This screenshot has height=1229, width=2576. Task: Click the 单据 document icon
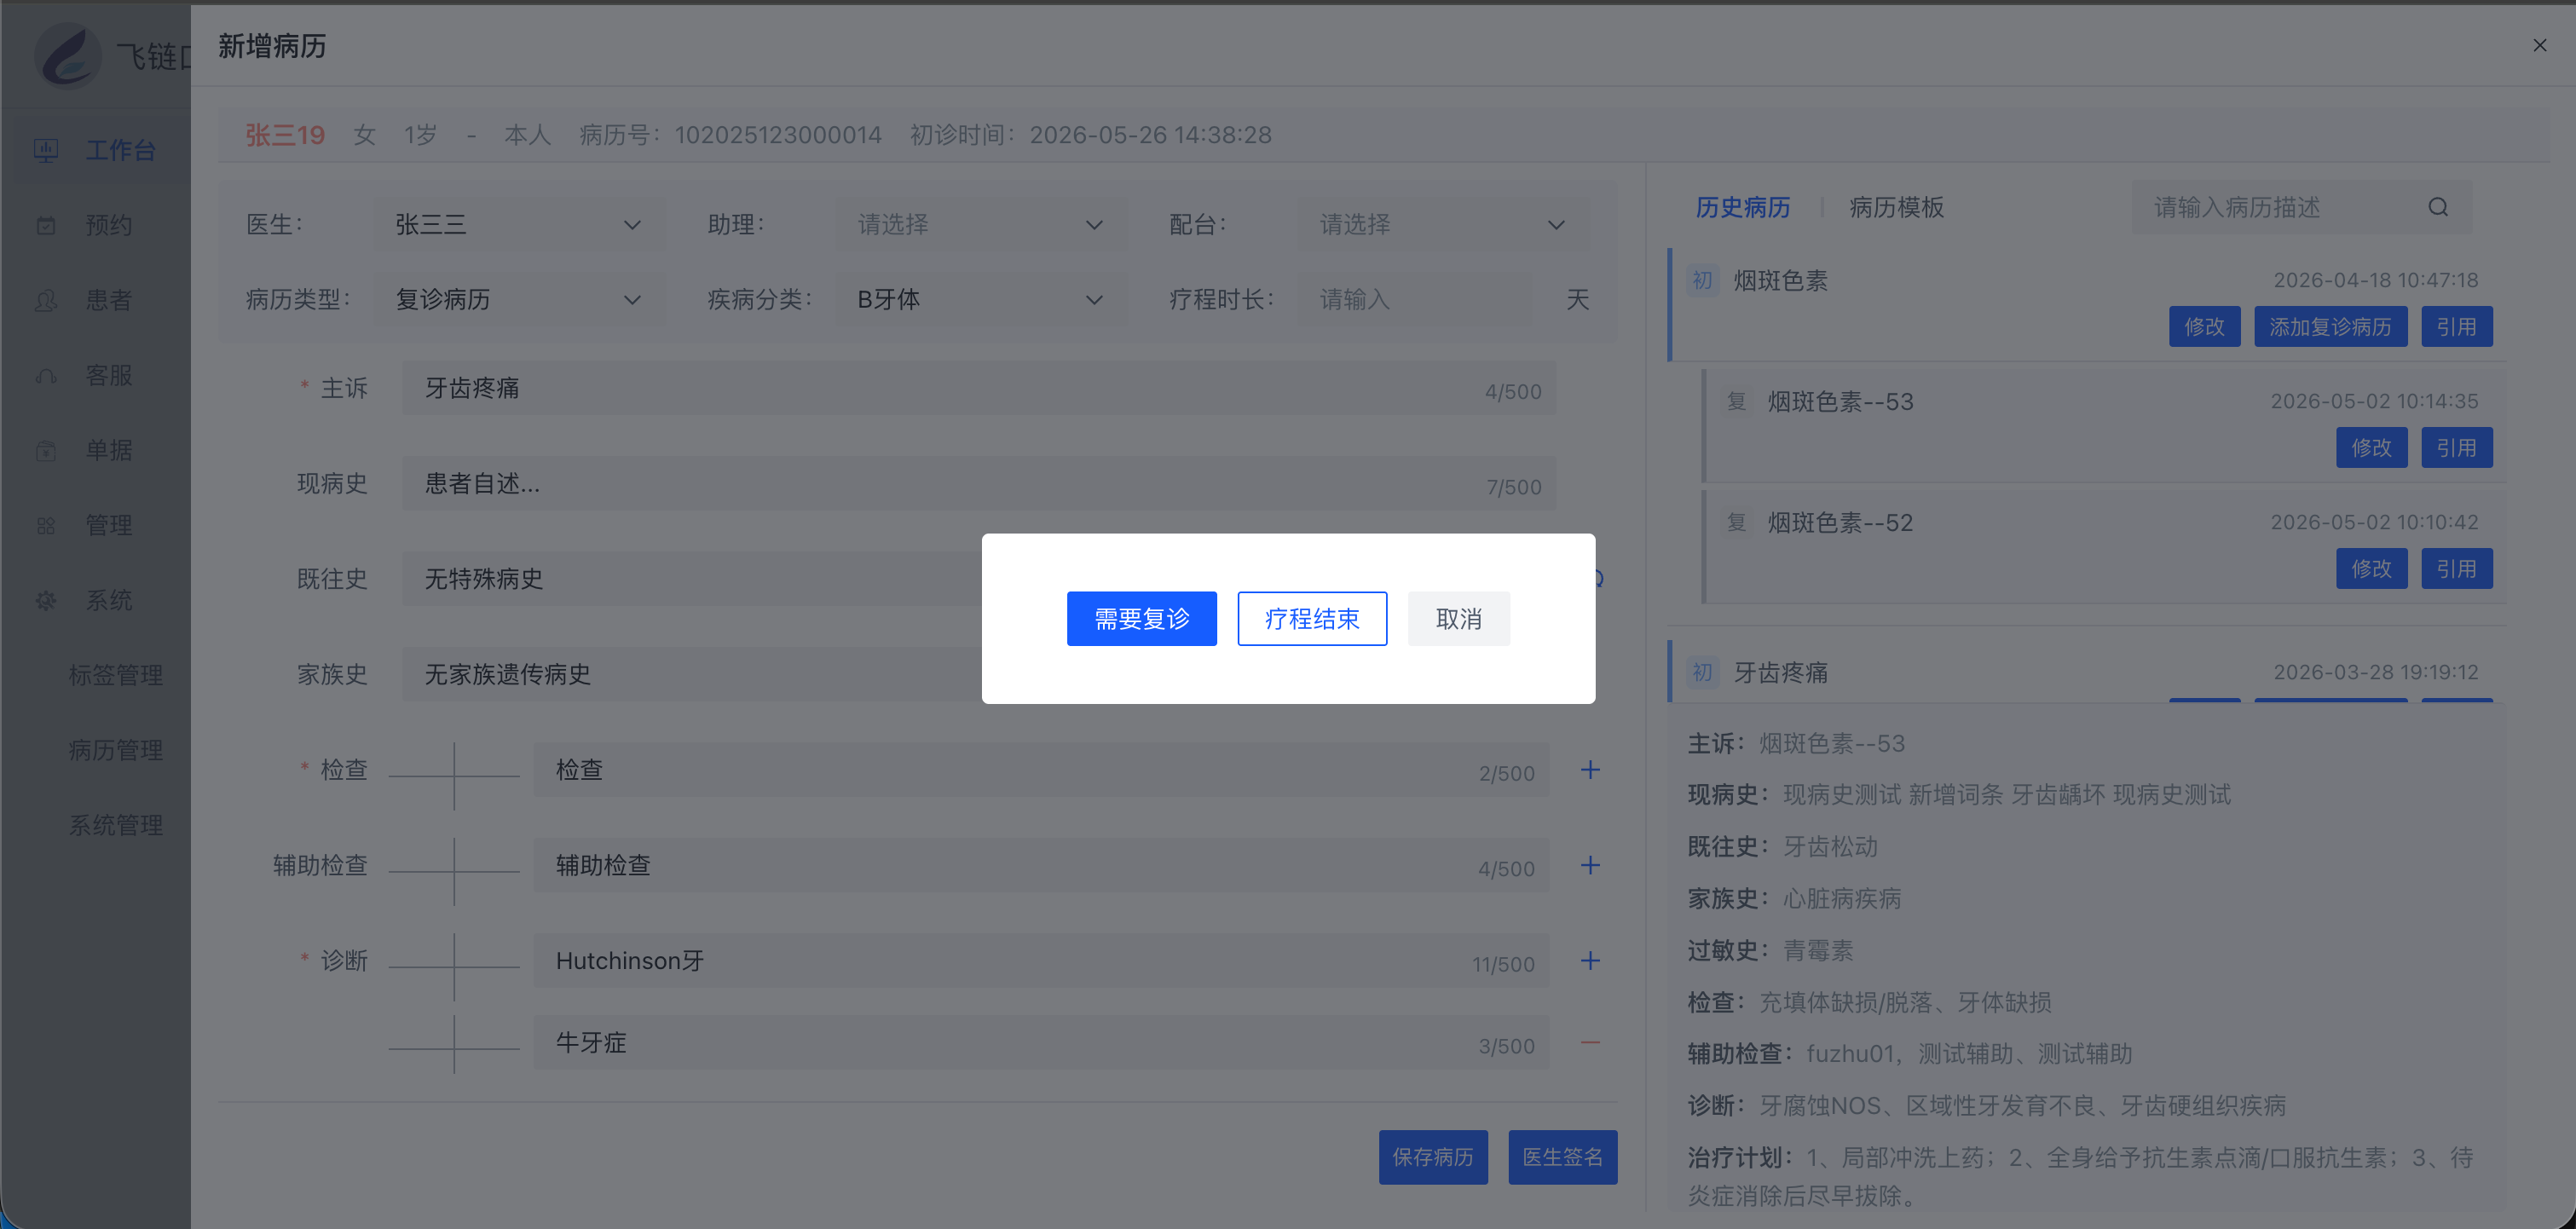click(x=46, y=450)
